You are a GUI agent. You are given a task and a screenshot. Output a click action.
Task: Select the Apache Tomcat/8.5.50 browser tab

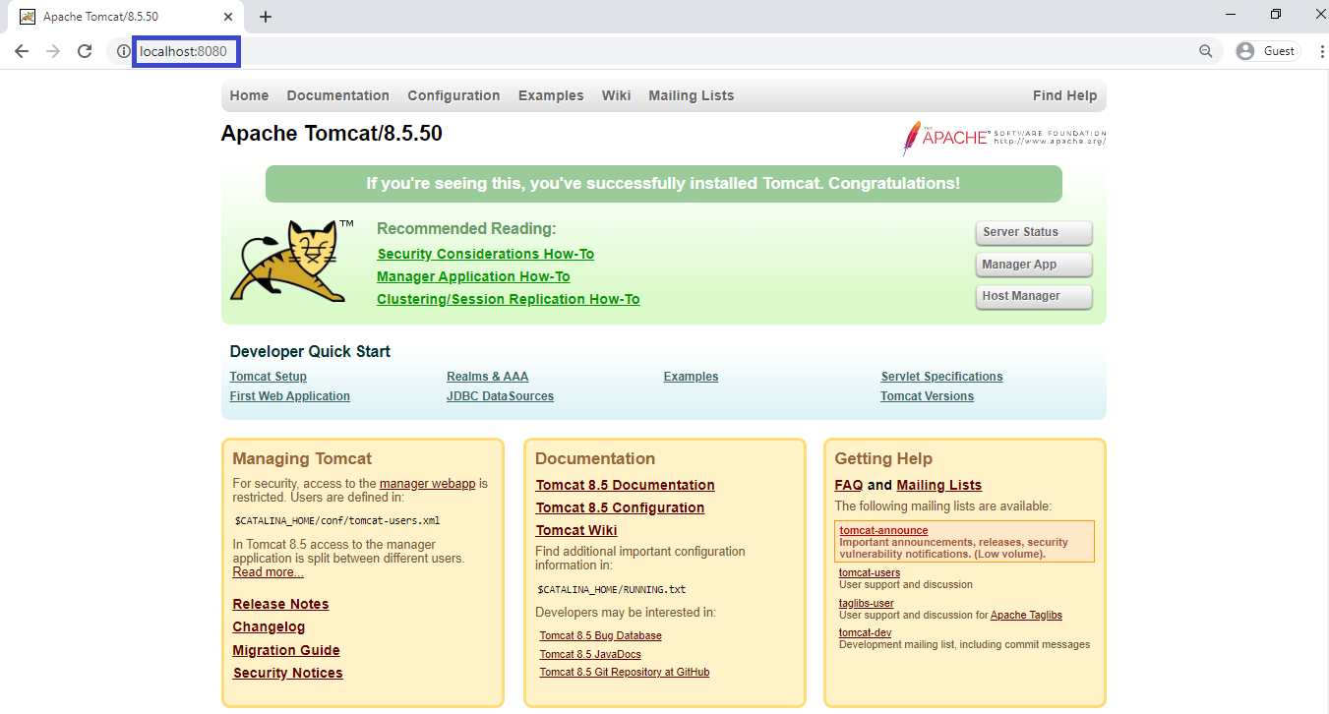pyautogui.click(x=128, y=17)
